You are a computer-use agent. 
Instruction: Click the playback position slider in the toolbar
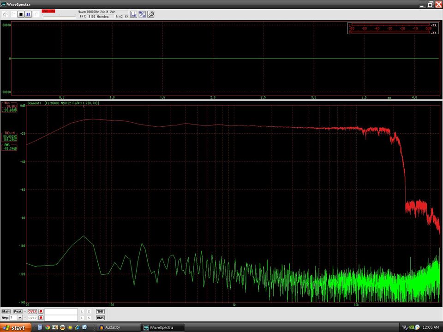point(59,17)
